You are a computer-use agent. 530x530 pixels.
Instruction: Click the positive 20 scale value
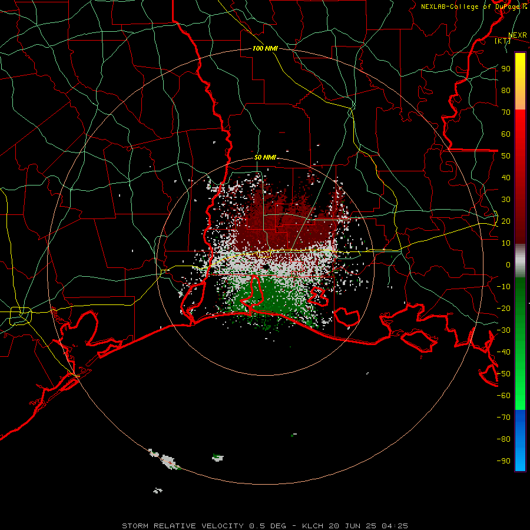[506, 221]
